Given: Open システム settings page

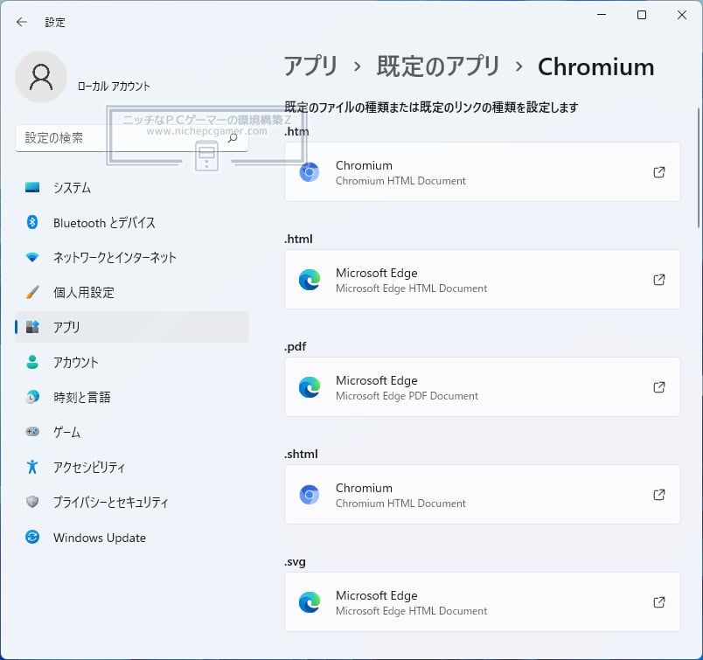Looking at the screenshot, I should point(132,187).
